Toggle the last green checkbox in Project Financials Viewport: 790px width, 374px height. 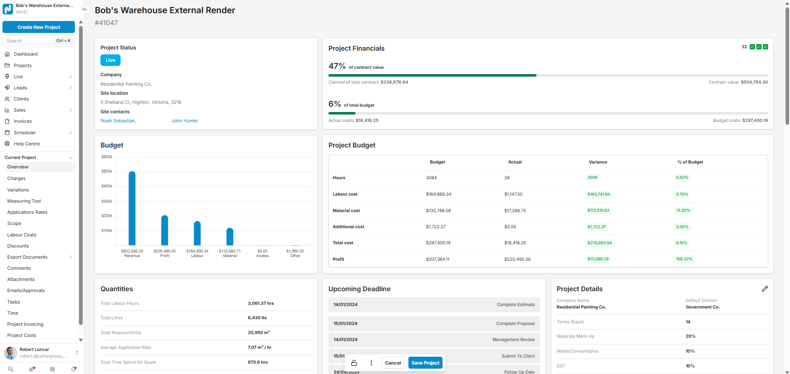[765, 47]
